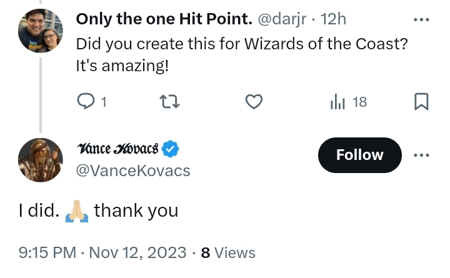Bookmark the darjr tweet

421,102
